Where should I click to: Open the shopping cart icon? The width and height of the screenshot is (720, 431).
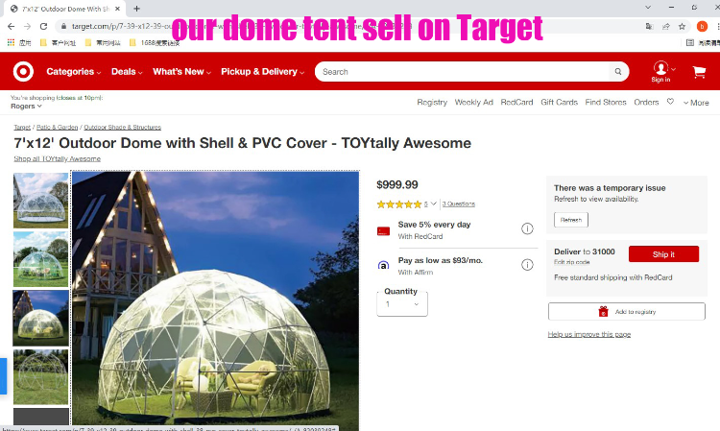pos(699,72)
